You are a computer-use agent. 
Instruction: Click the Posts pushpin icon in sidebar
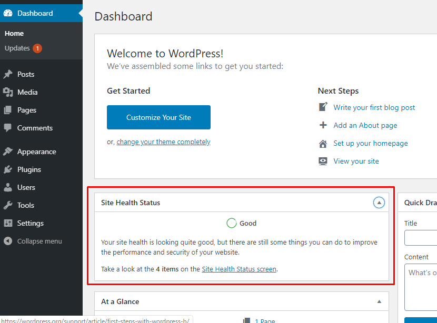coord(8,74)
